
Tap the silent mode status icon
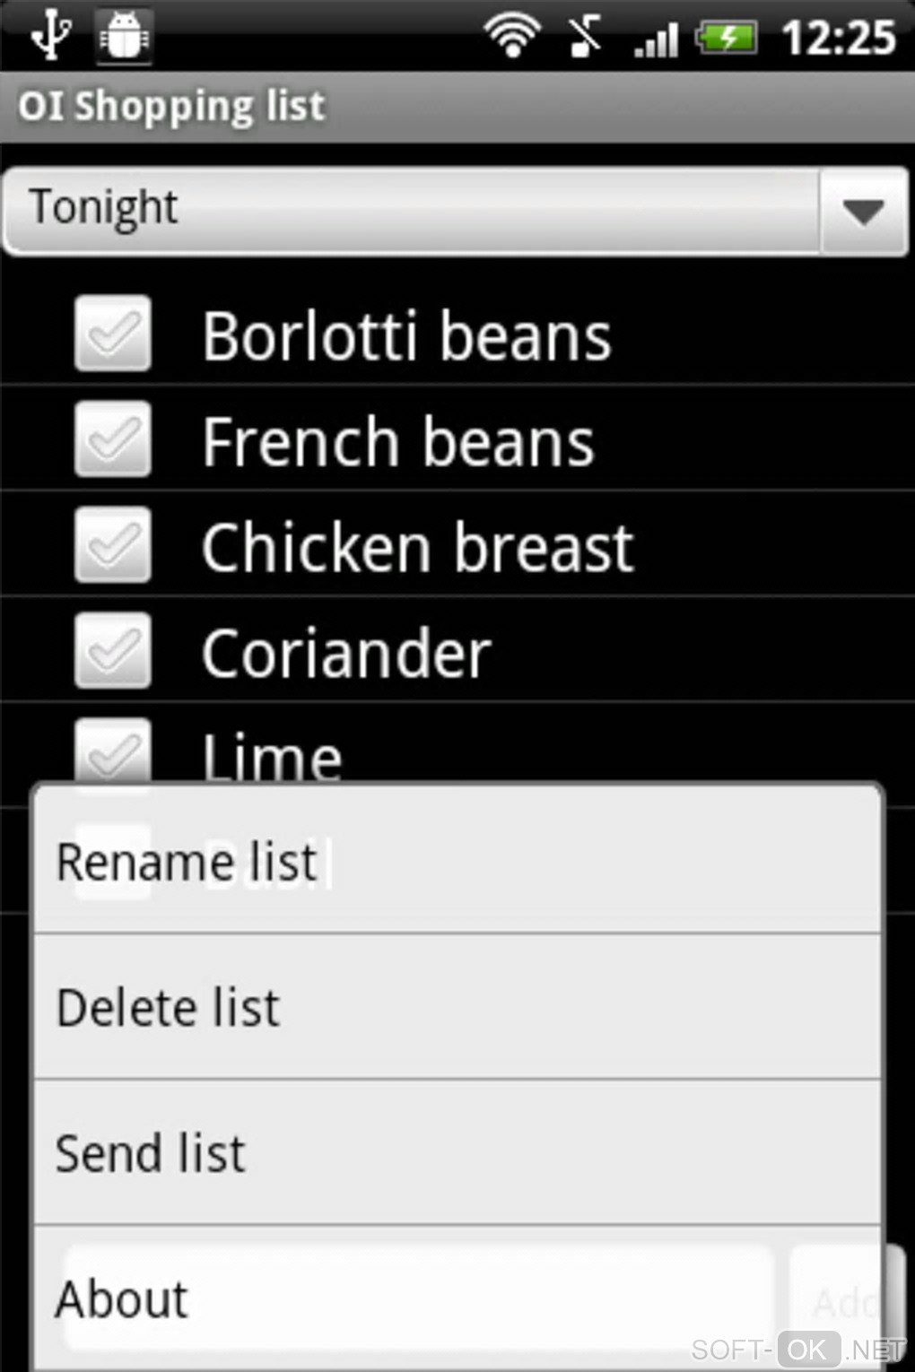pyautogui.click(x=584, y=36)
